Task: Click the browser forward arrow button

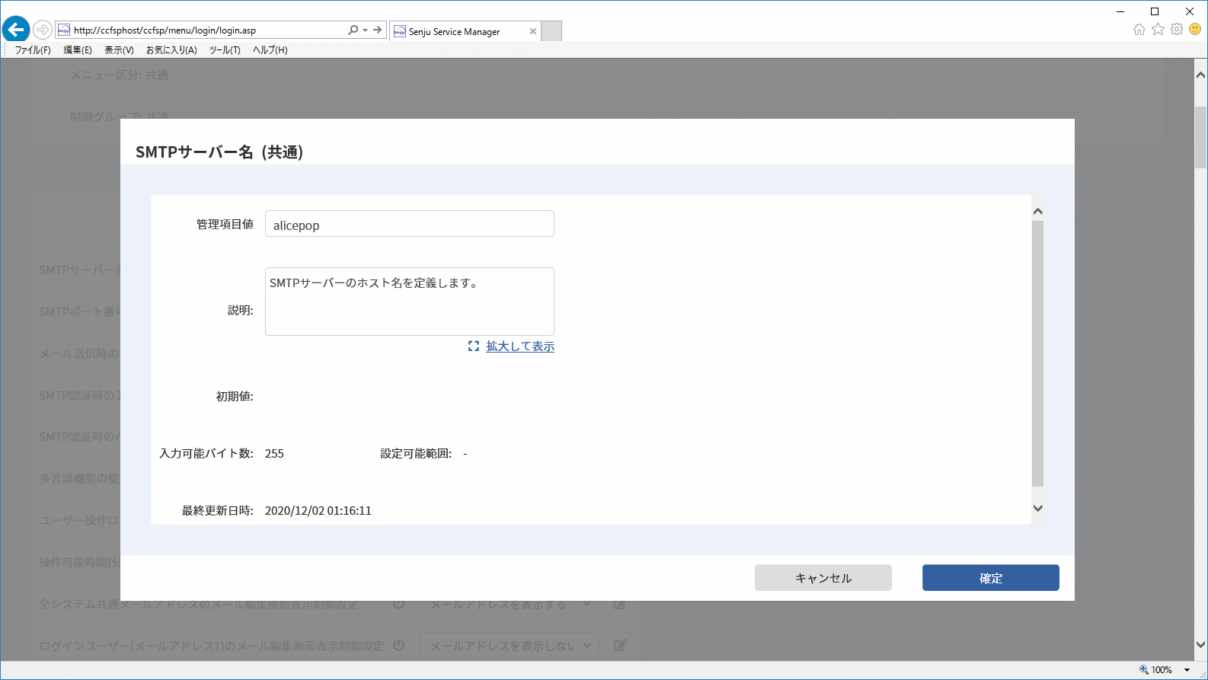Action: click(43, 30)
